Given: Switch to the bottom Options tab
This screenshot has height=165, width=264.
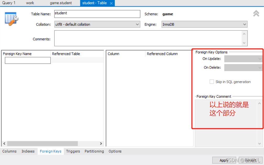Looking at the screenshot, I should [x=115, y=151].
